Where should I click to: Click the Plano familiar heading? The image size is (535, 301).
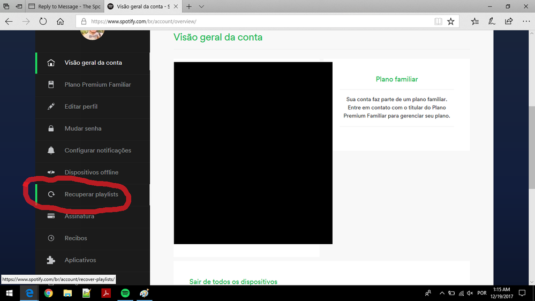pos(397,79)
